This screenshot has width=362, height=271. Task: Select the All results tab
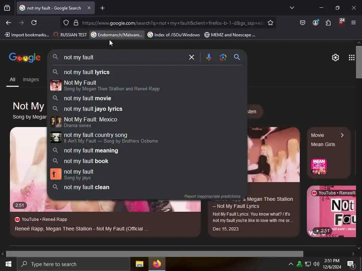pyautogui.click(x=12, y=79)
